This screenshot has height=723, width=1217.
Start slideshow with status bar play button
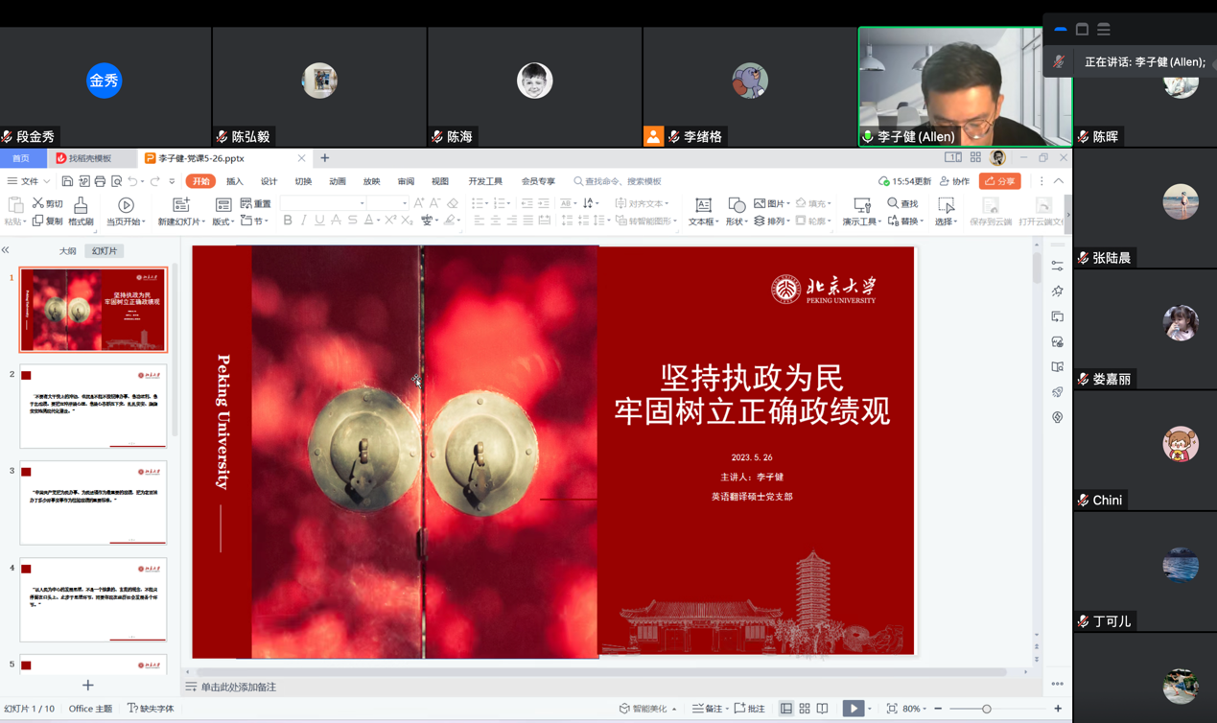852,709
